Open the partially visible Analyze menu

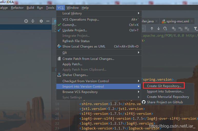pos(4,8)
